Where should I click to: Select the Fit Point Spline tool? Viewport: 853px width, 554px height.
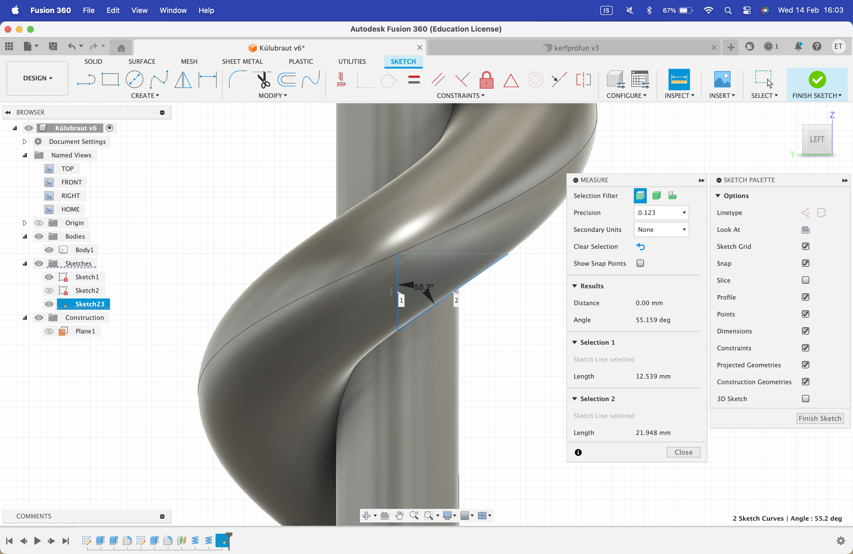pyautogui.click(x=159, y=80)
